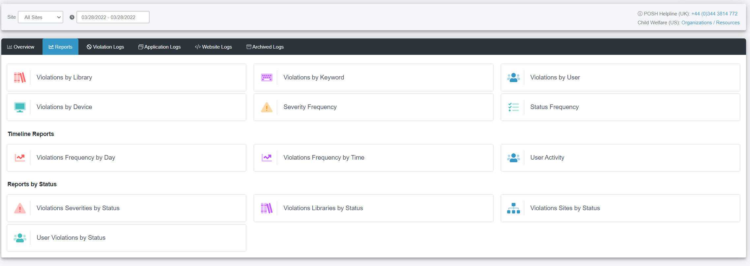Switch to the Overview tab
The image size is (750, 266).
pyautogui.click(x=21, y=47)
